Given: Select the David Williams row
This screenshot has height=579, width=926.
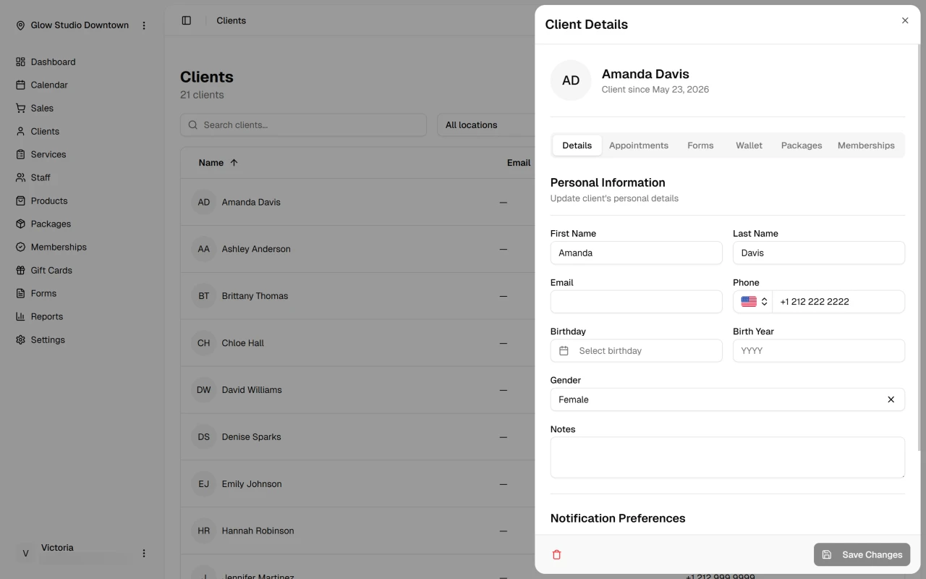Looking at the screenshot, I should tap(357, 390).
